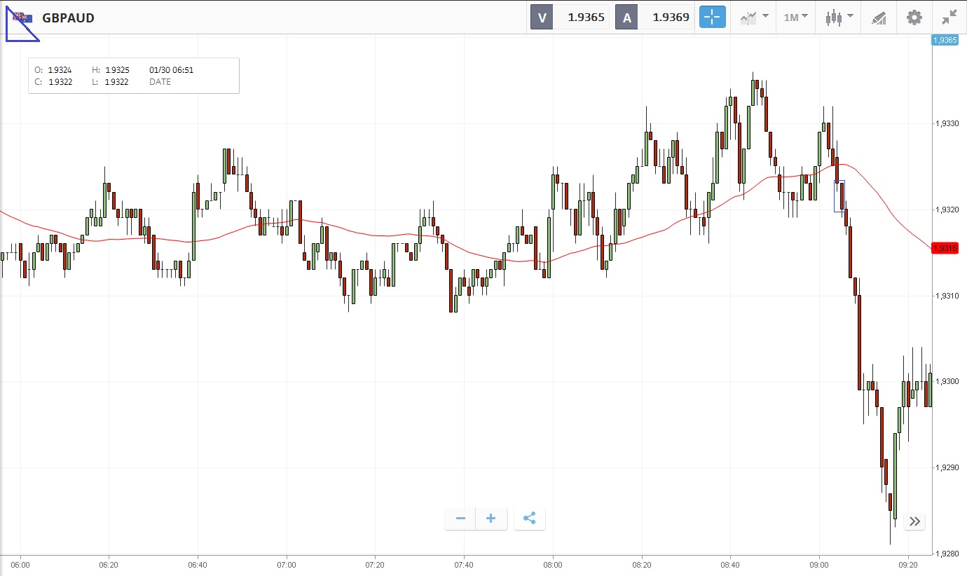Open the 1M timeframe dropdown
Image resolution: width=967 pixels, height=576 pixels.
pos(795,18)
